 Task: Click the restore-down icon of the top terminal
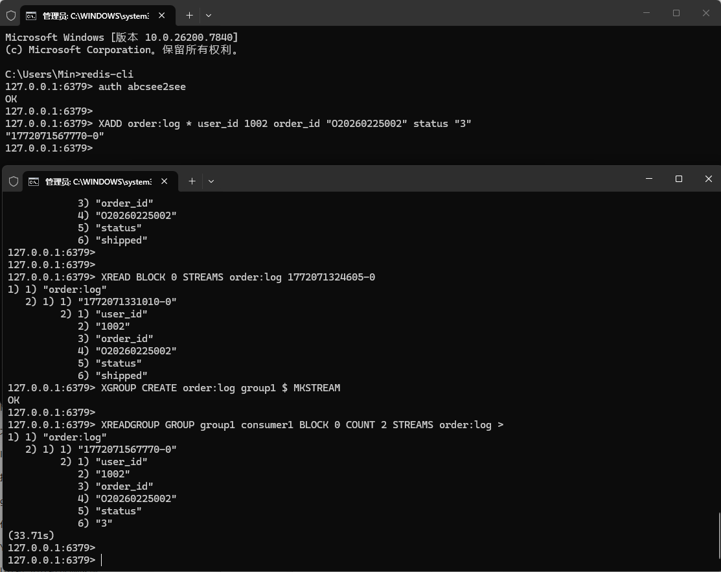(x=676, y=13)
